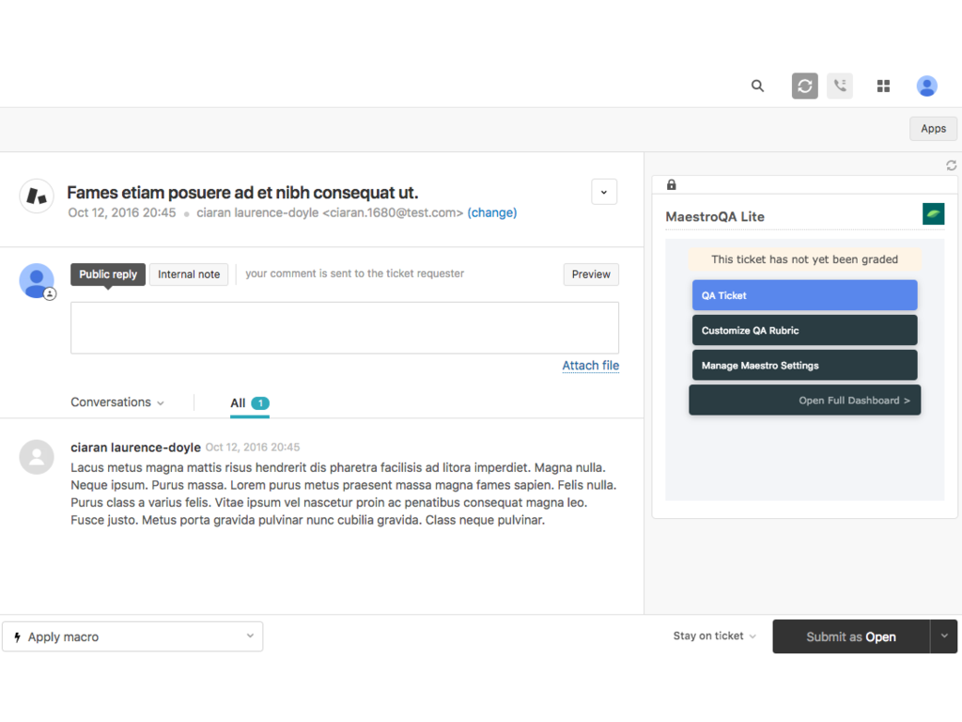This screenshot has height=722, width=962.
Task: Click the sync conversations icon in top bar
Action: pos(804,86)
